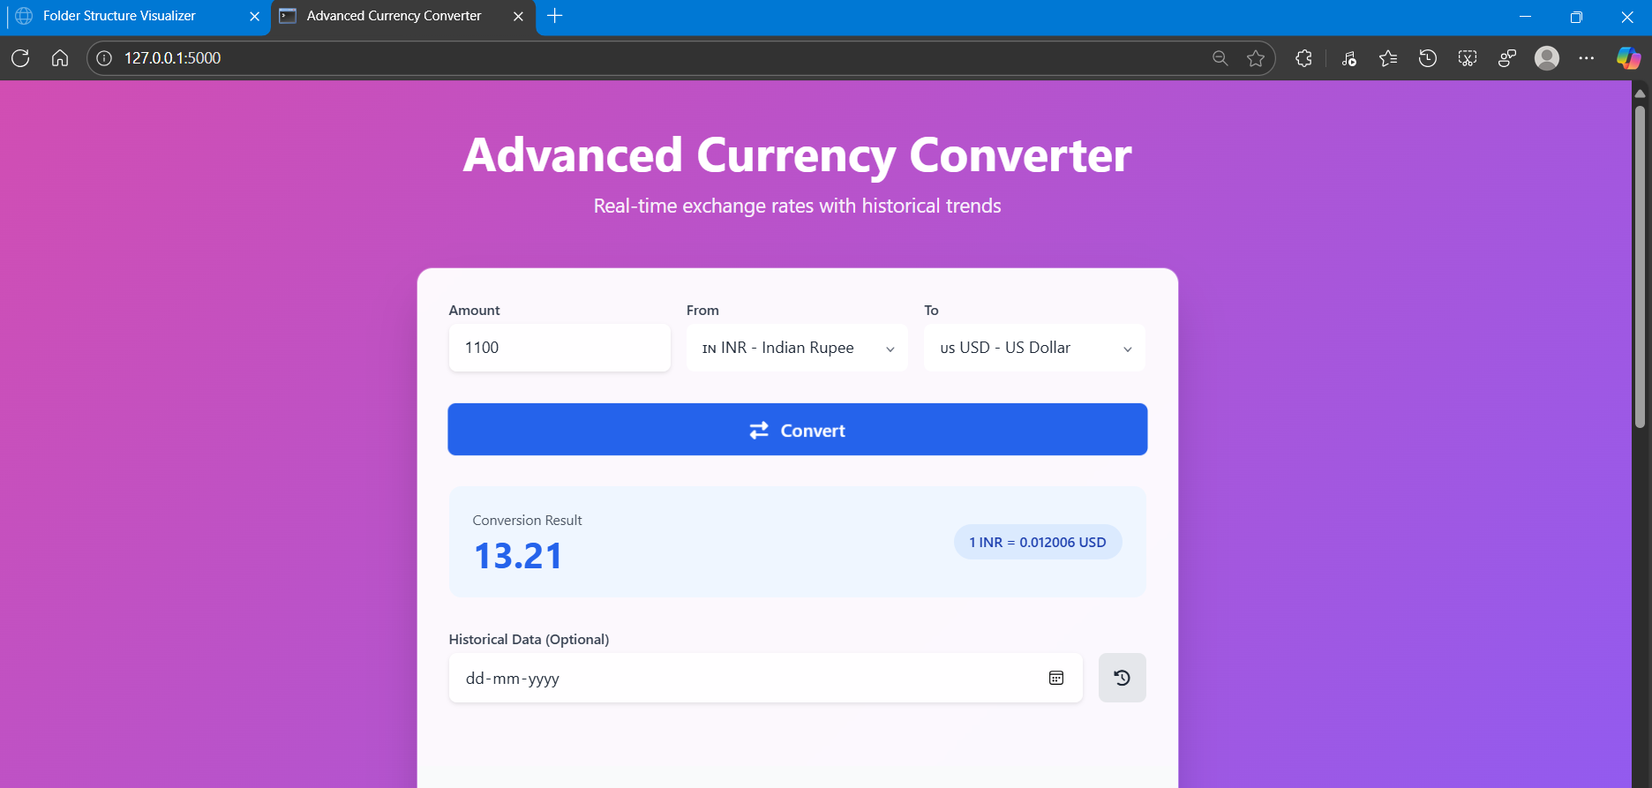Click the Amount label
The width and height of the screenshot is (1652, 788).
coord(474,311)
